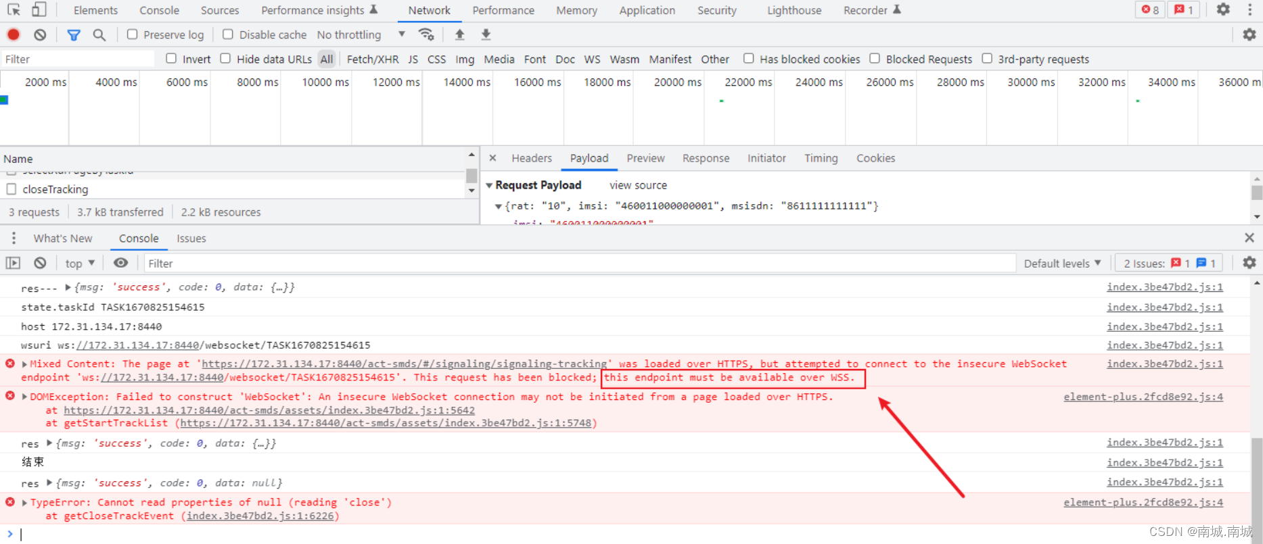Open ws://172.31.134.17:8440 wsuri link

click(x=137, y=345)
